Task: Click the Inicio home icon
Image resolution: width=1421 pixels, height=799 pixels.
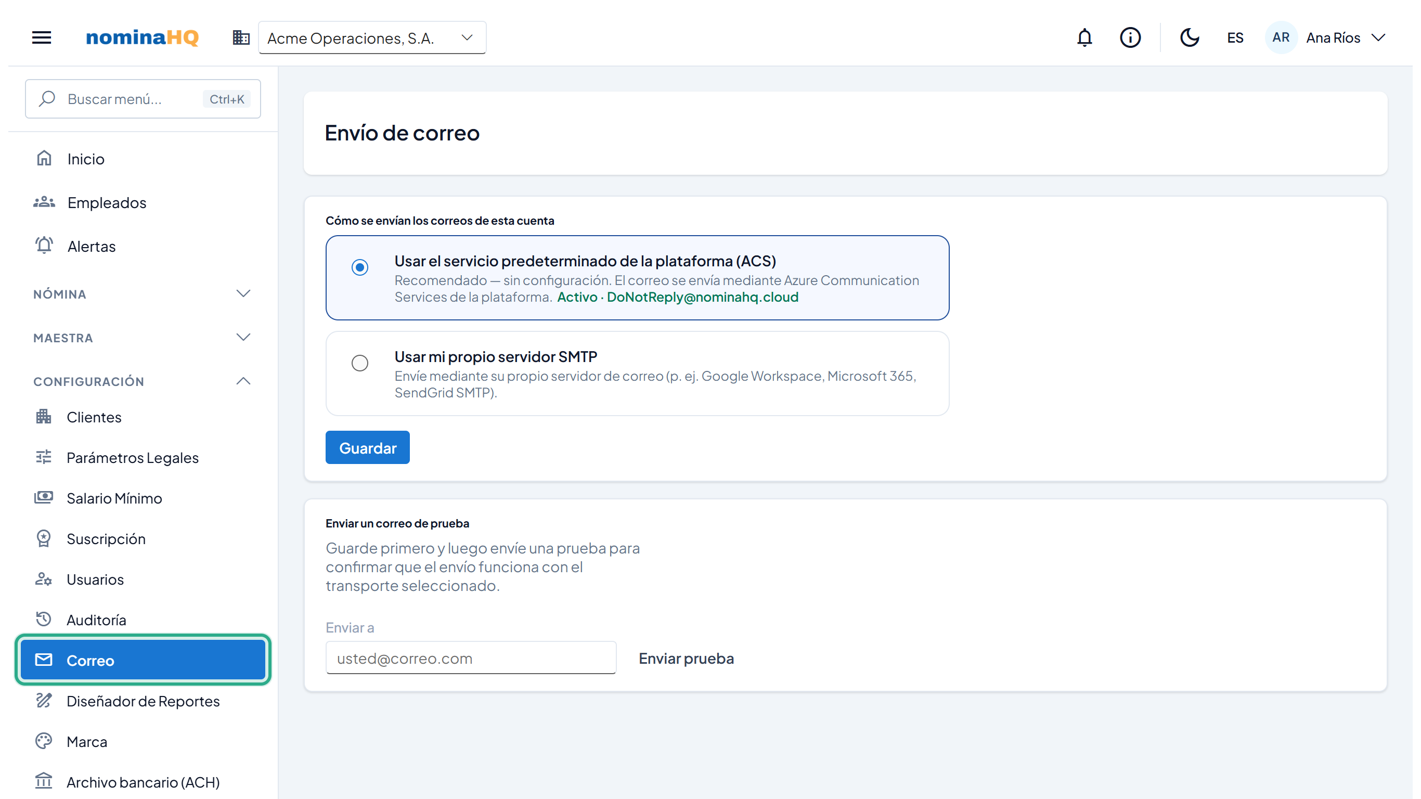Action: click(44, 158)
